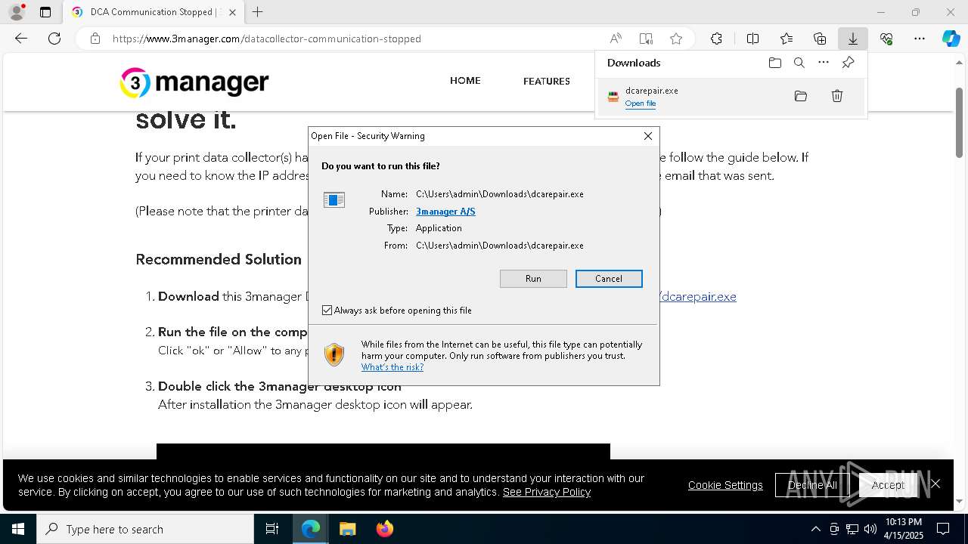
Task: Open tab actions menu icon
Action: click(x=45, y=12)
